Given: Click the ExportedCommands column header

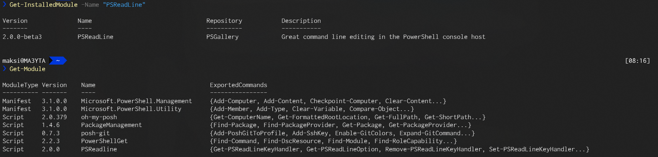Looking at the screenshot, I should point(239,85).
